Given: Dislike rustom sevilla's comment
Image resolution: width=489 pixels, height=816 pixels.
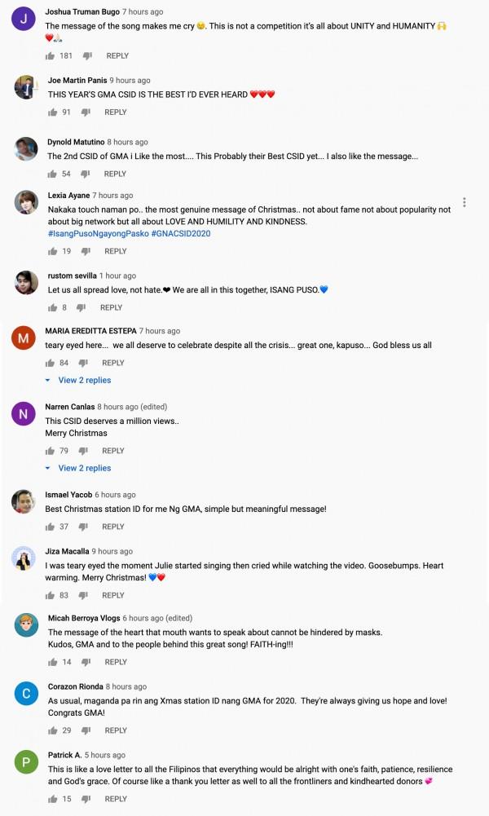Looking at the screenshot, I should (x=81, y=308).
